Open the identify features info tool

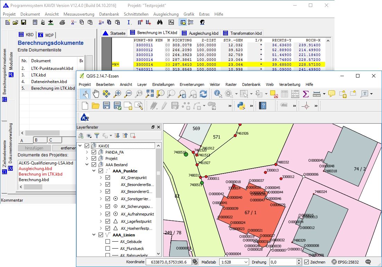pos(218,94)
